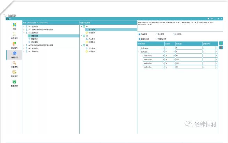
Task: Select the highlighted blue scene mining sidebar icon
Action: [14, 53]
